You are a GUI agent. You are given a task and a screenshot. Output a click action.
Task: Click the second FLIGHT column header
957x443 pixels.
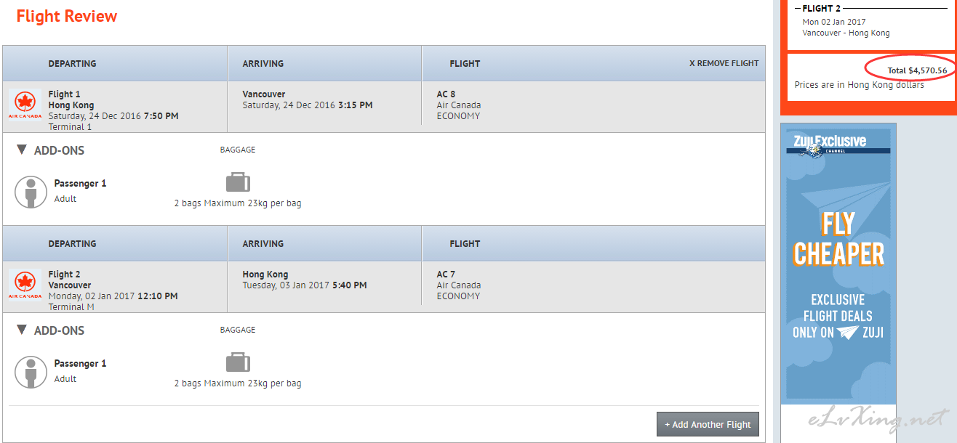(465, 243)
